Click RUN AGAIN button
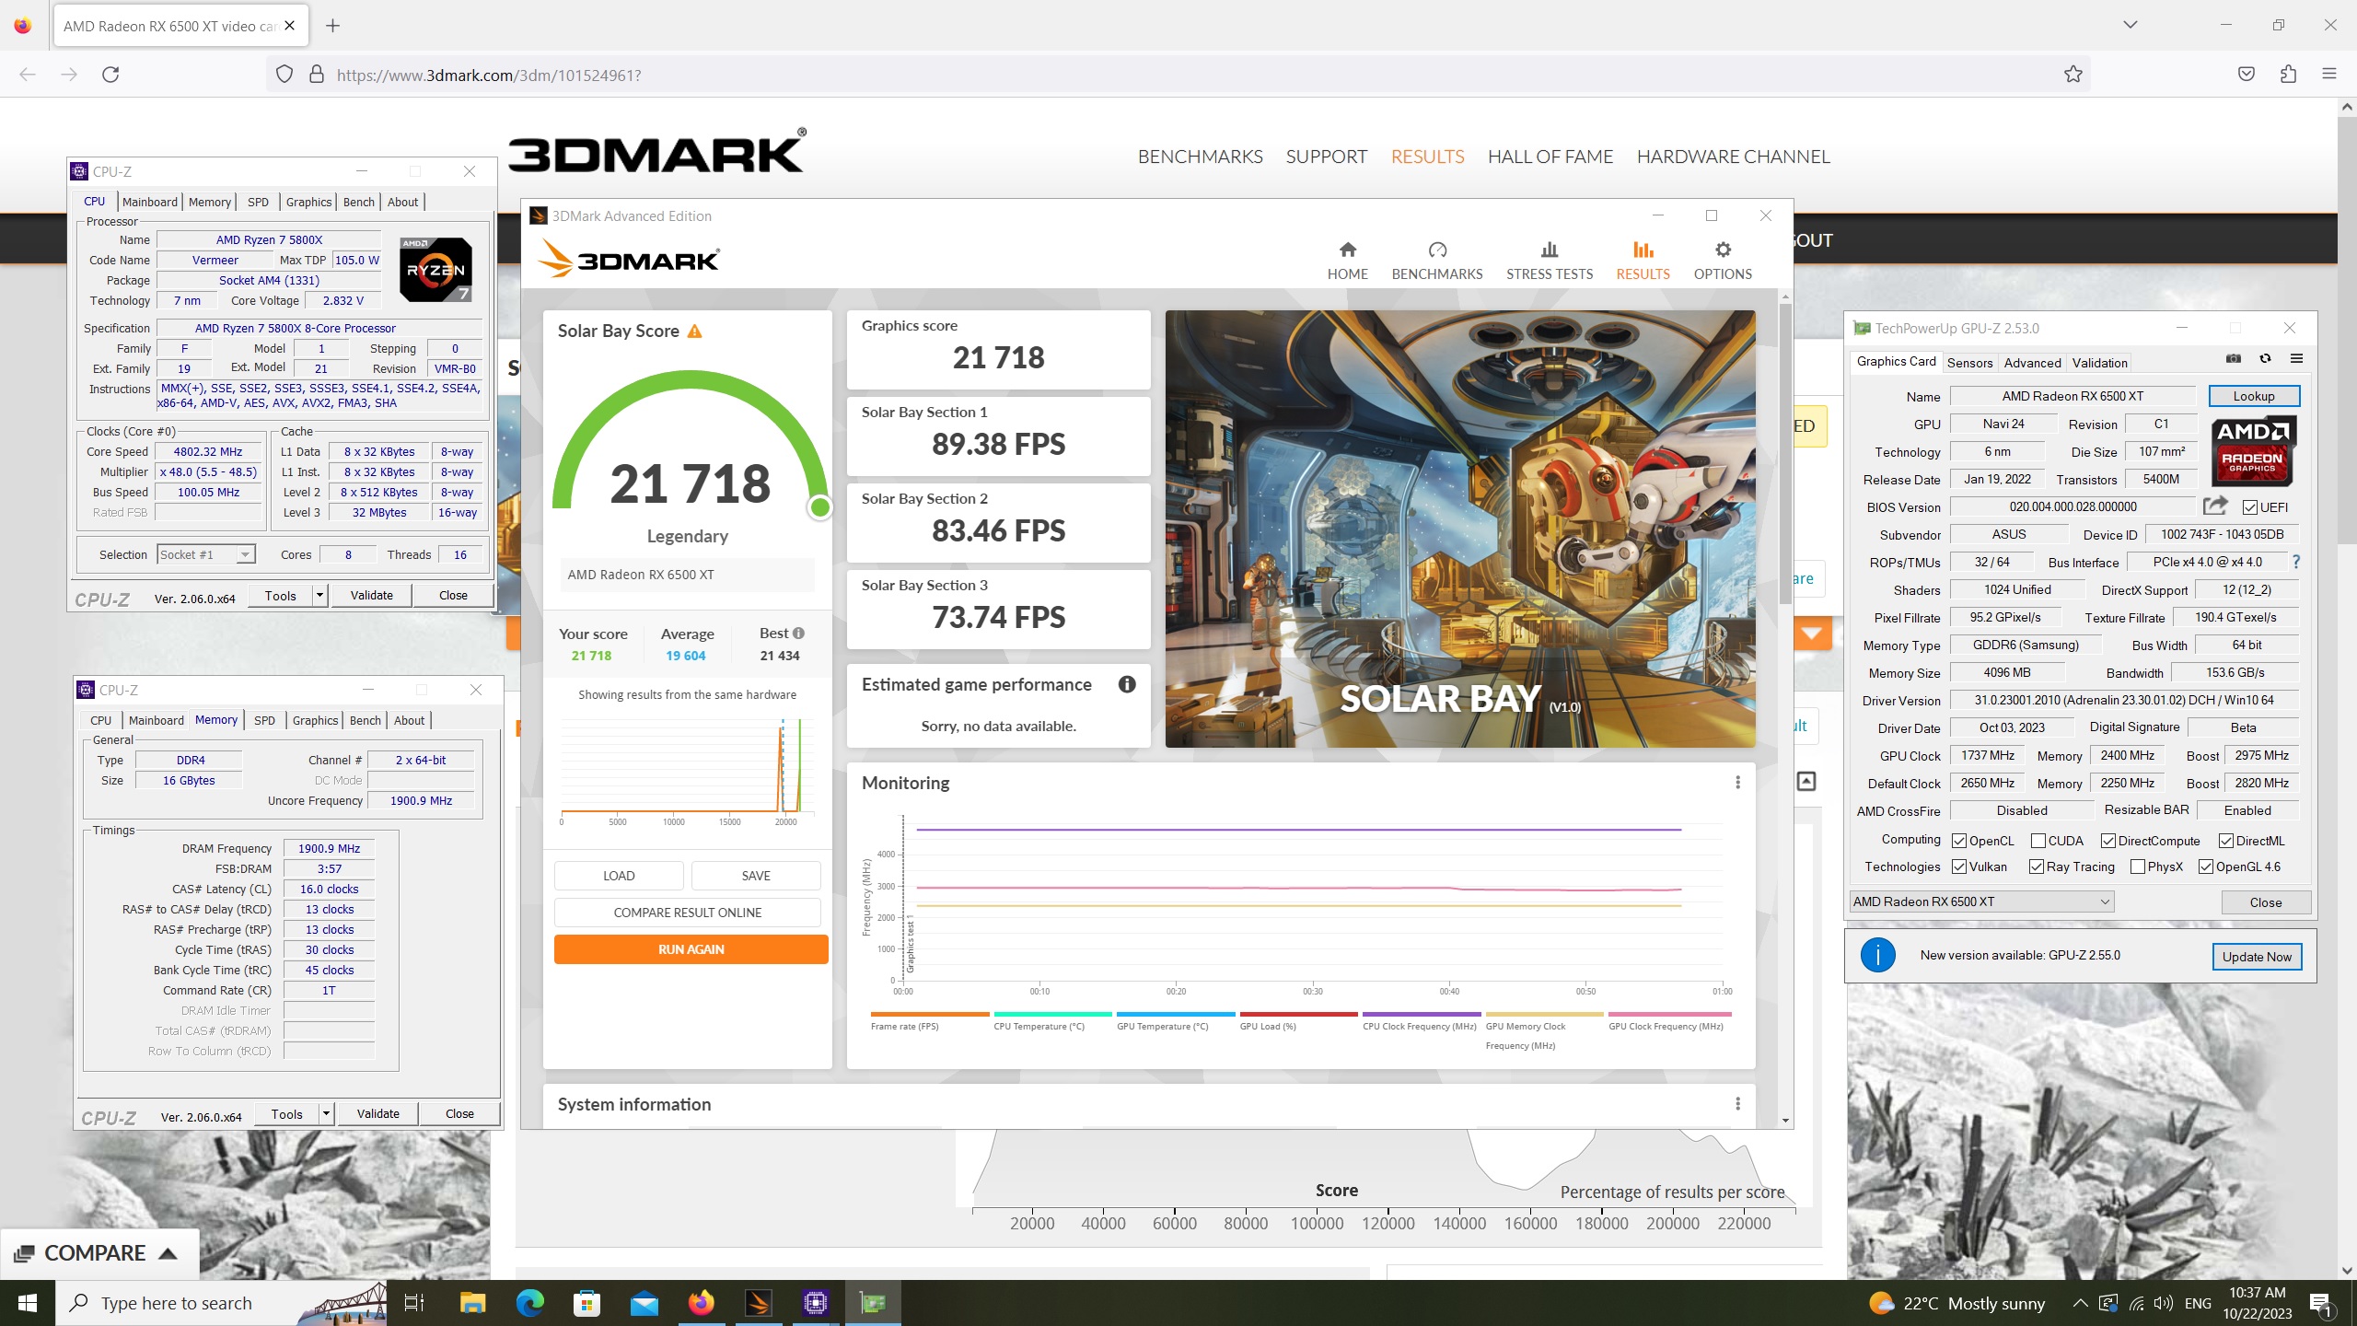The image size is (2357, 1326). point(691,949)
